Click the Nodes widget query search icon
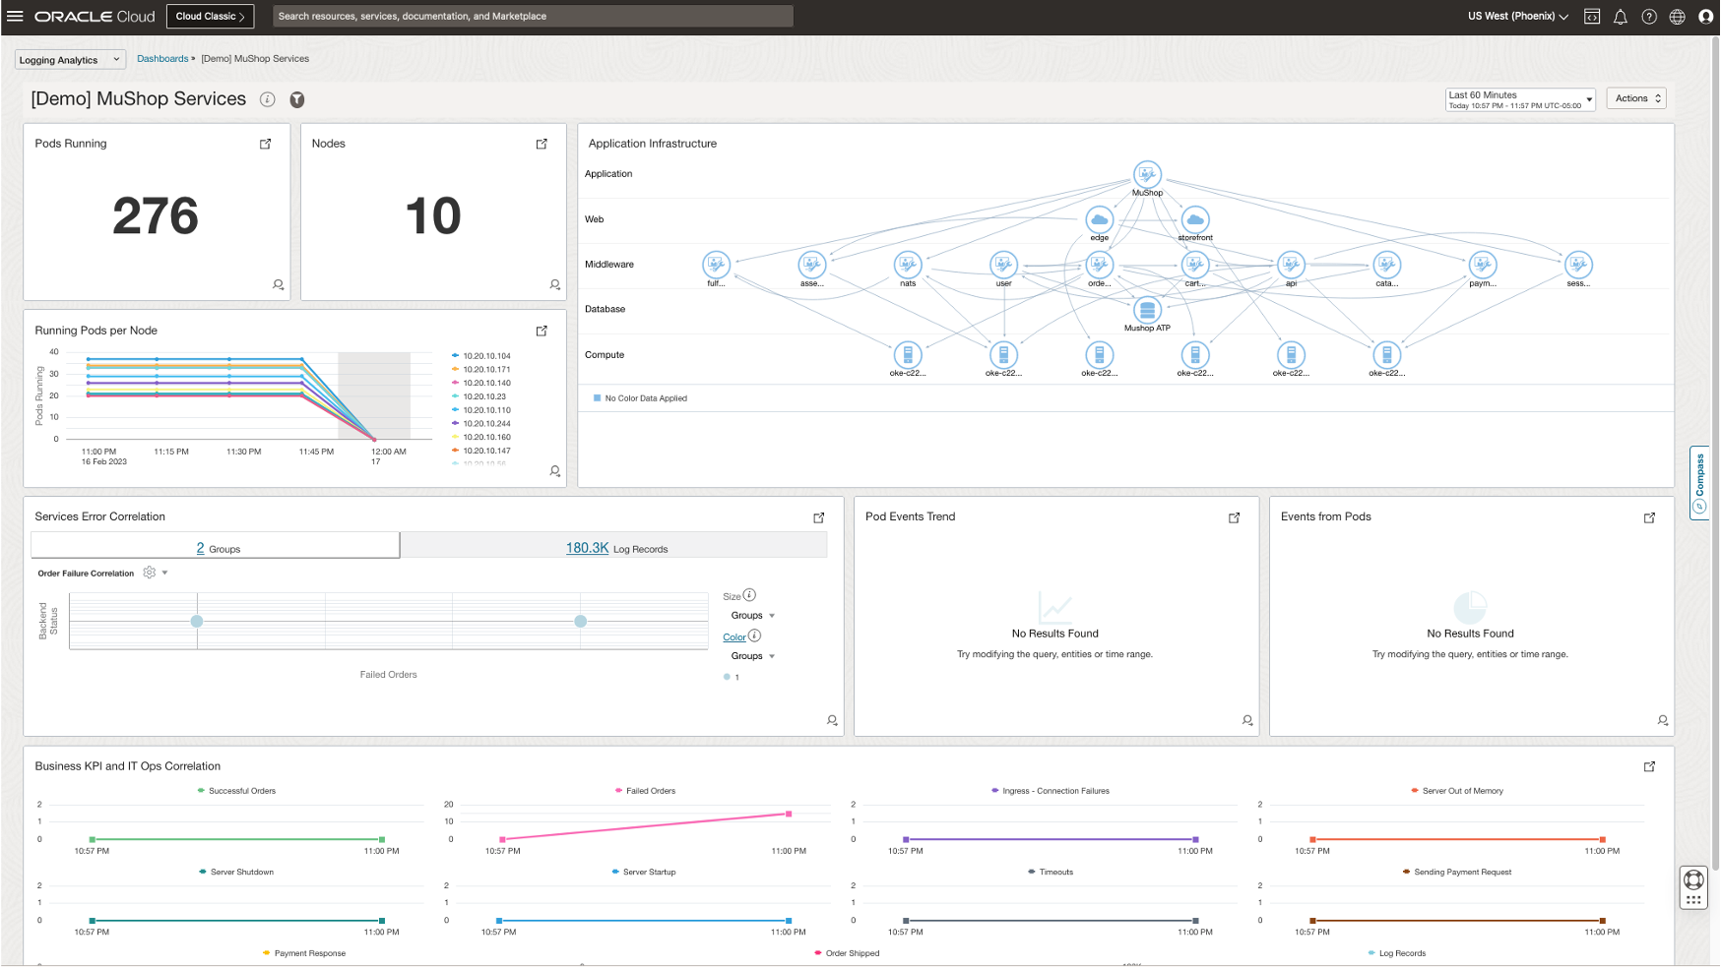The width and height of the screenshot is (1721, 968). click(555, 284)
